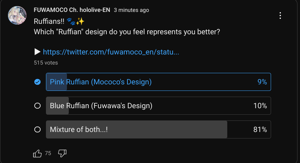Open FUWAMOCO Ch. hololive-EN channel name
Screen dimensions: 300x163
(72, 10)
